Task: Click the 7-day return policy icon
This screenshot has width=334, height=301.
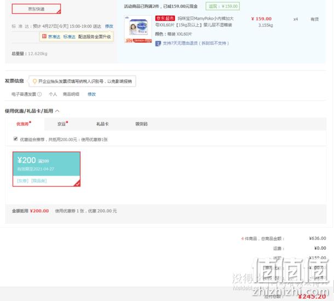Action: [158, 43]
